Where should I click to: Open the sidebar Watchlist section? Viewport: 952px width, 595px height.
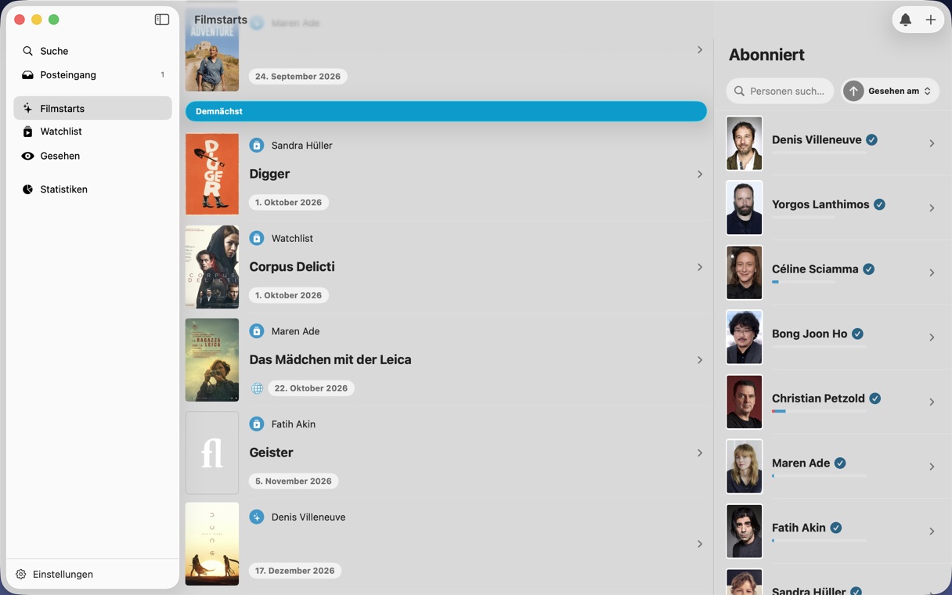click(x=92, y=132)
